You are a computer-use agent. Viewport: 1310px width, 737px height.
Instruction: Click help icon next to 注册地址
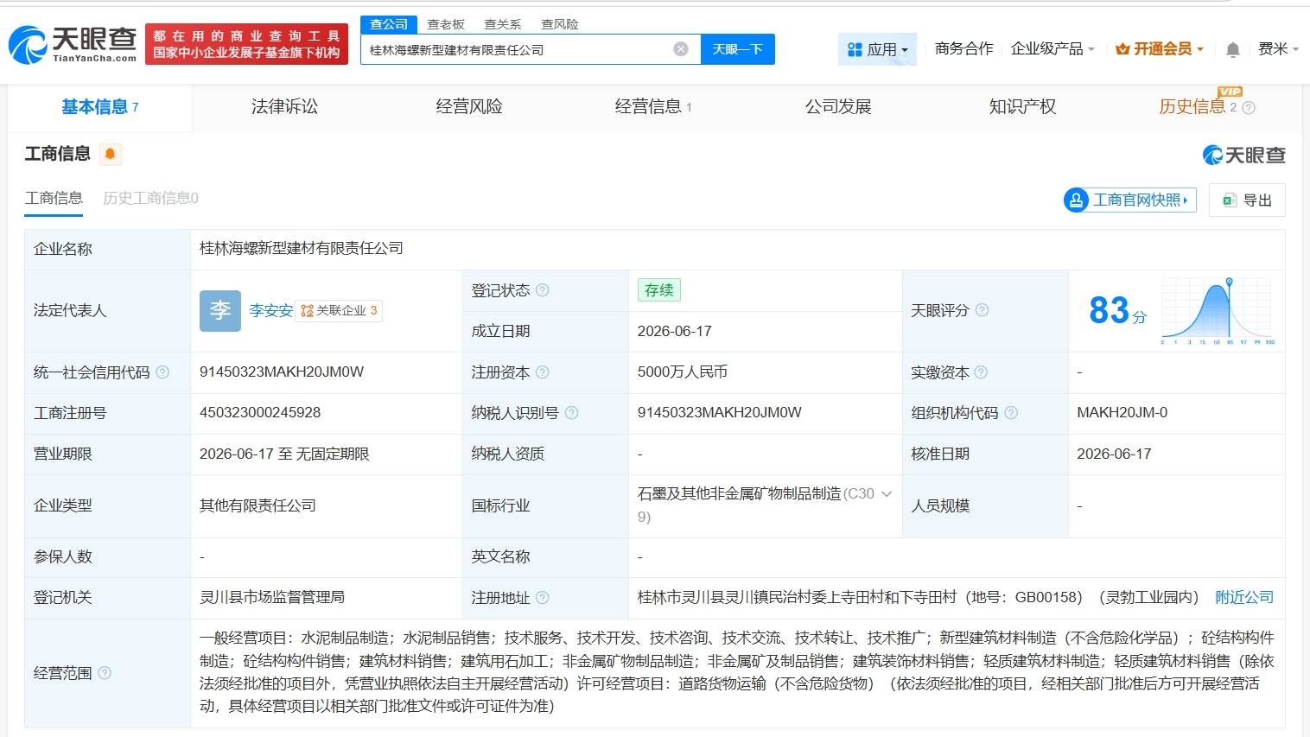point(543,597)
